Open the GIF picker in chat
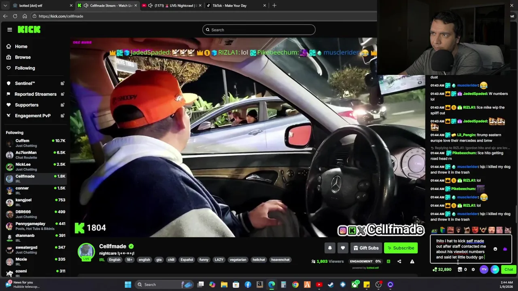Image resolution: width=518 pixels, height=291 pixels. click(495, 270)
